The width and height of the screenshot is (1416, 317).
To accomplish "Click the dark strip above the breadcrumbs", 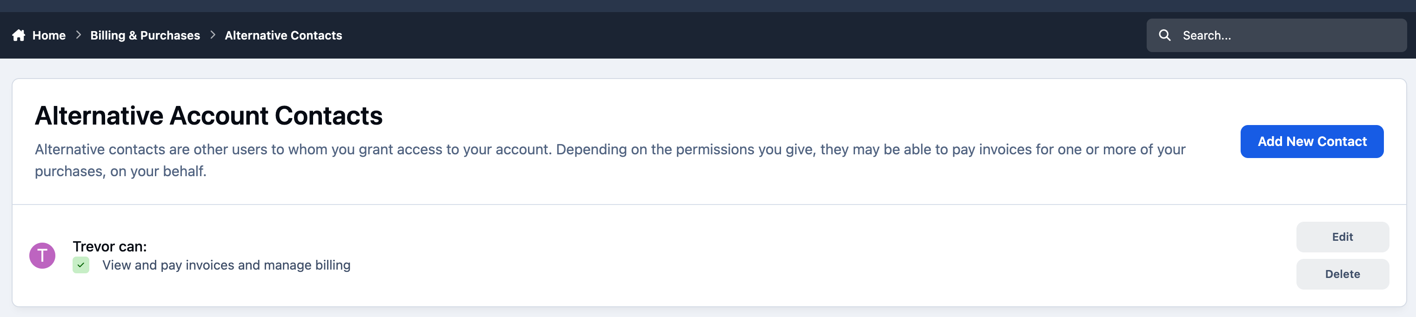I will (708, 6).
